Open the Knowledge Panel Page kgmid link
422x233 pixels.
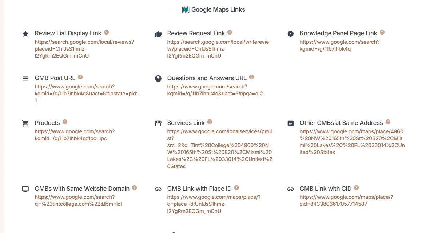(x=339, y=46)
